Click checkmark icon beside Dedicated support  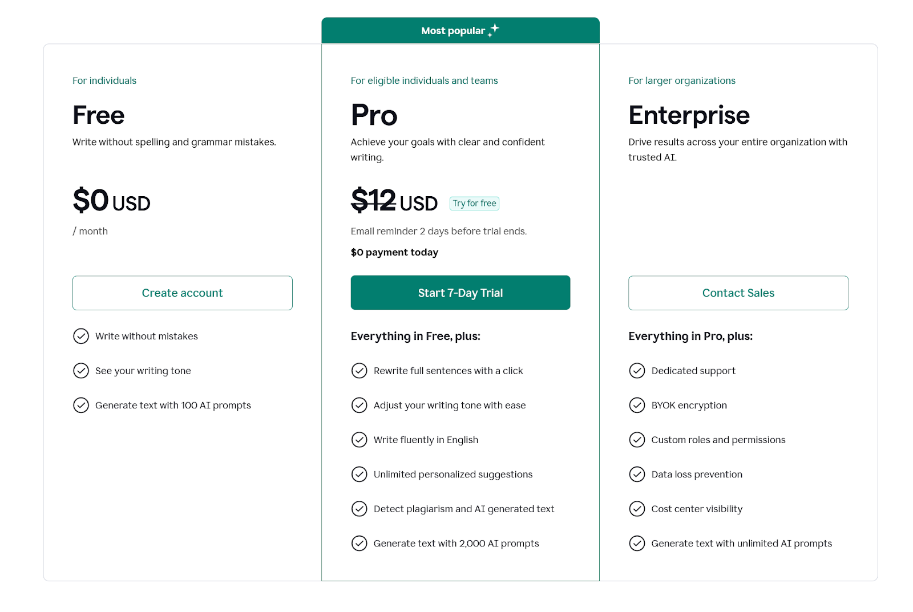pyautogui.click(x=637, y=371)
